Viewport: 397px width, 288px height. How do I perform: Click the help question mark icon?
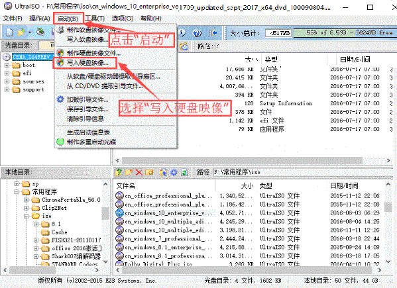pos(197,33)
